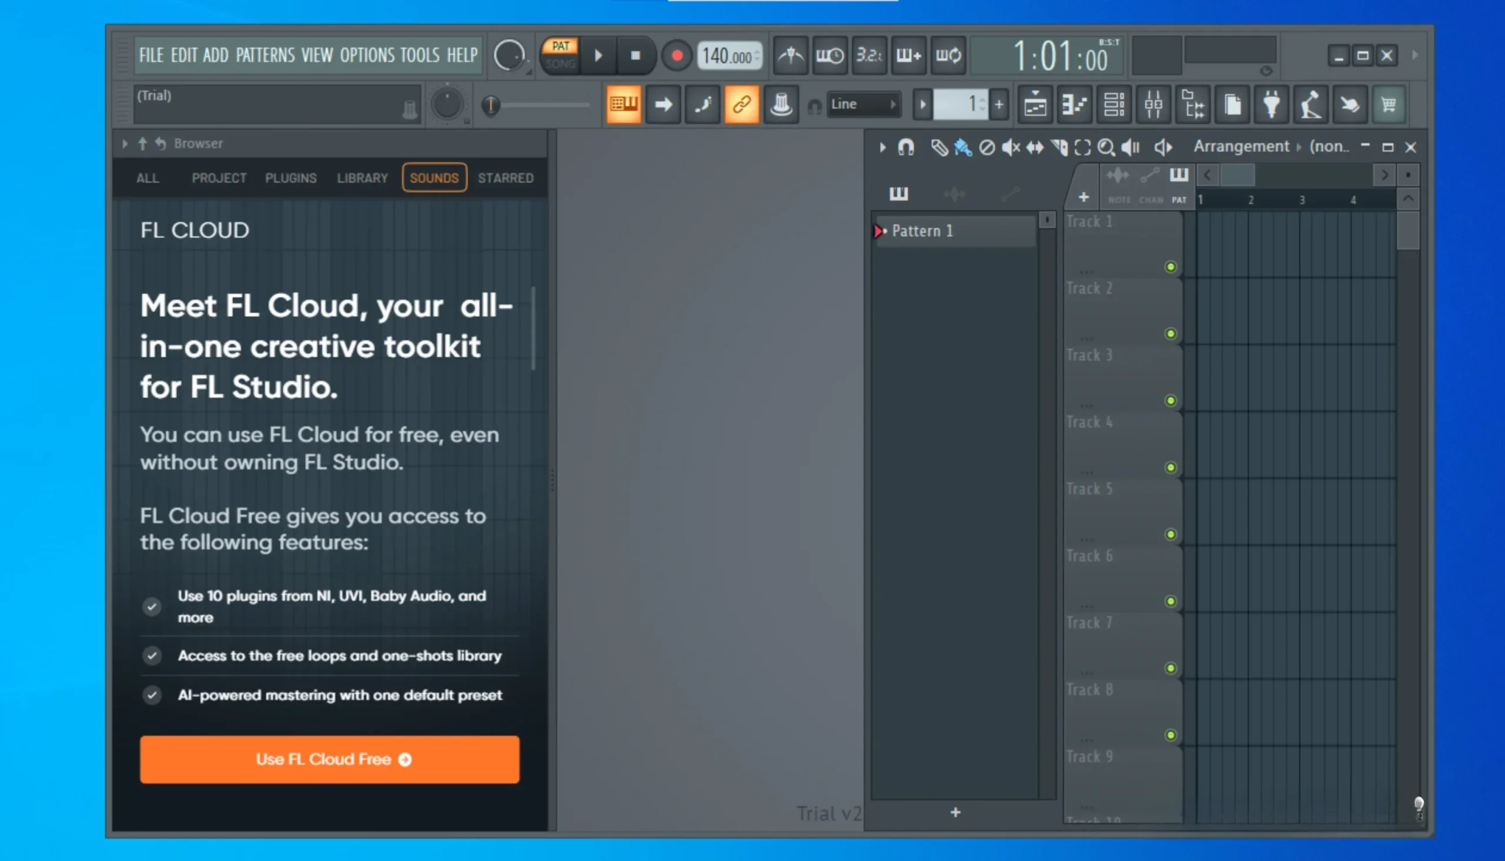Screen dimensions: 1505x861
Task: Select the playlist Delete tool
Action: click(986, 147)
